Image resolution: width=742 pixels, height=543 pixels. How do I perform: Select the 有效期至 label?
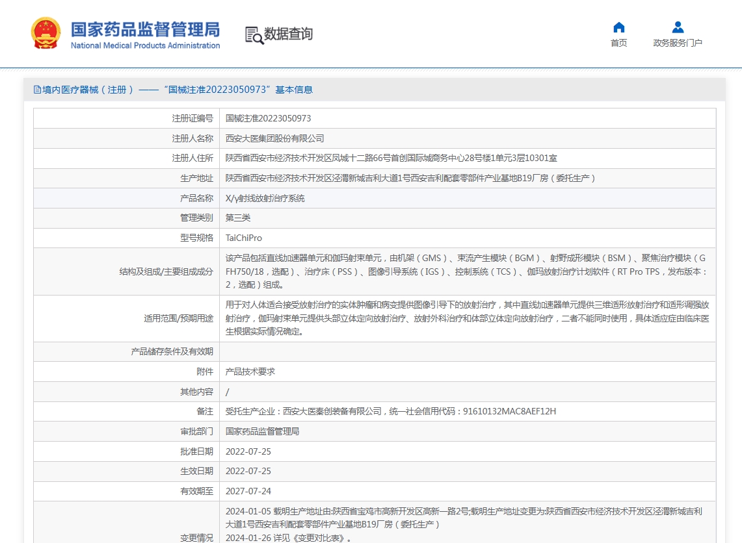click(x=197, y=492)
